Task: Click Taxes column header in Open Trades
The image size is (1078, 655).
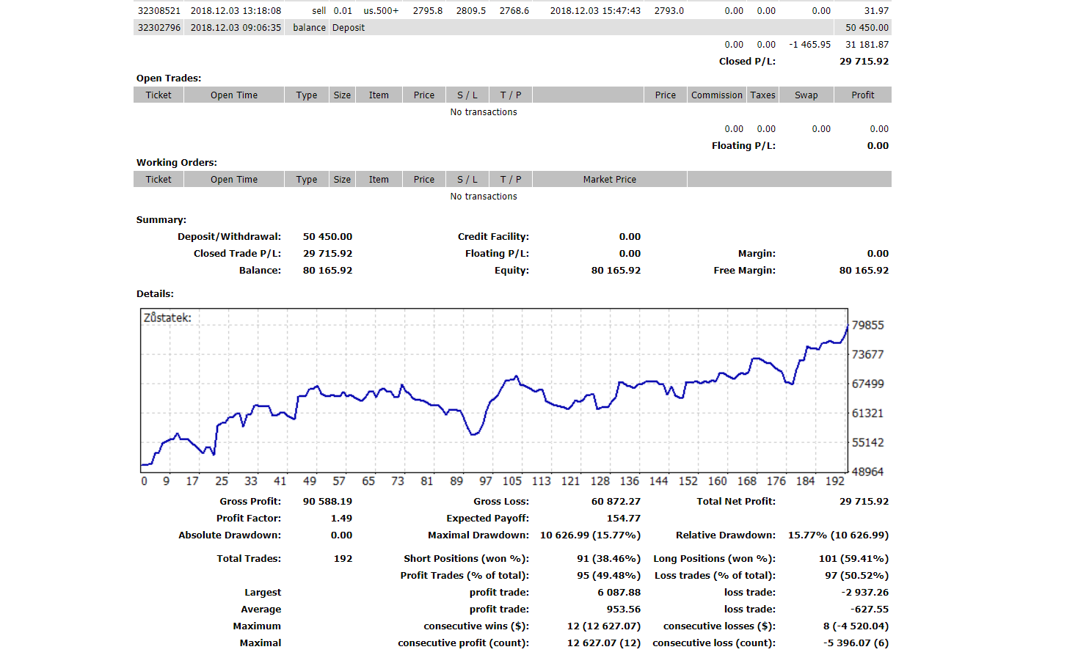Action: [x=762, y=95]
